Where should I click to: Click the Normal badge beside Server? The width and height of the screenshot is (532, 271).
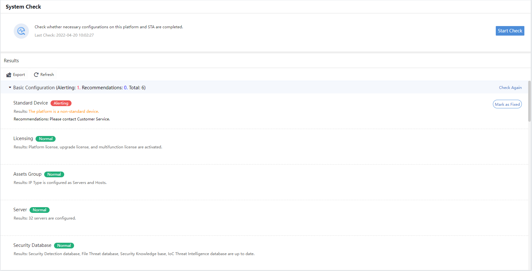click(39, 210)
